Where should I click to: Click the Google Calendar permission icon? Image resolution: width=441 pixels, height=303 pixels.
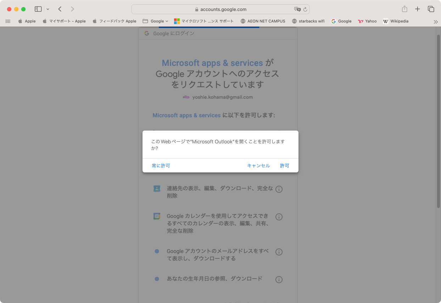coord(157,216)
